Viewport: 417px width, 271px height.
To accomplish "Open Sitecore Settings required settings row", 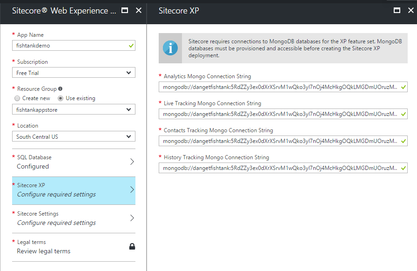I will tap(74, 219).
